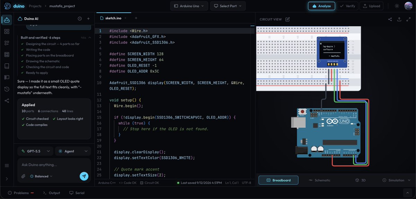Expand bottom panel with up chevron
The height and width of the screenshot is (199, 416).
(407, 193)
